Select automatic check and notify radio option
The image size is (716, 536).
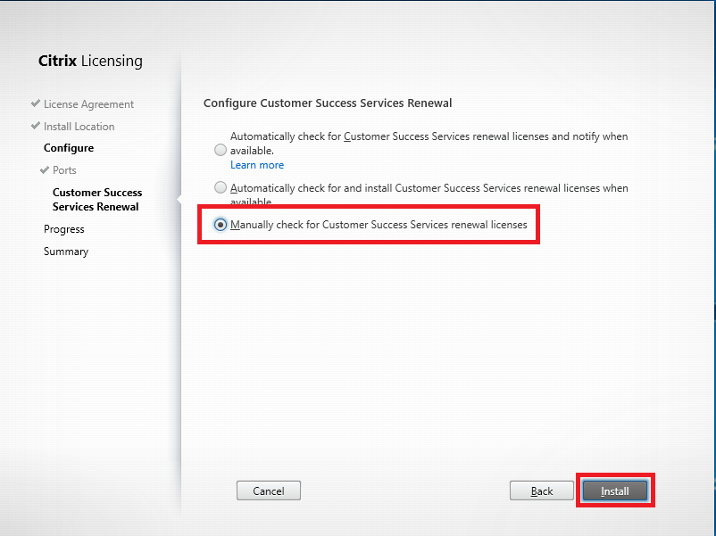pos(220,151)
